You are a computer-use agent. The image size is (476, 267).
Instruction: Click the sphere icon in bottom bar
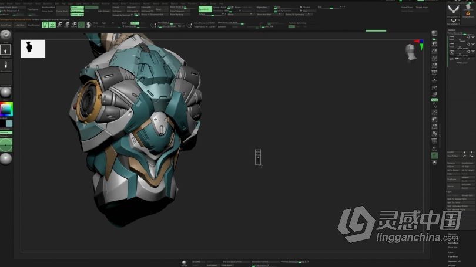pos(184,262)
